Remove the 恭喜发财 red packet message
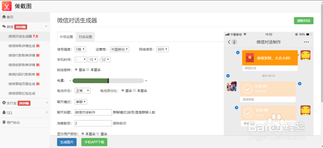Screen dimensions: 323x148 pyautogui.click(x=238, y=53)
